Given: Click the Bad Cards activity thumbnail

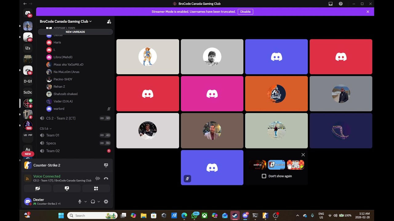Looking at the screenshot, I should [295, 165].
